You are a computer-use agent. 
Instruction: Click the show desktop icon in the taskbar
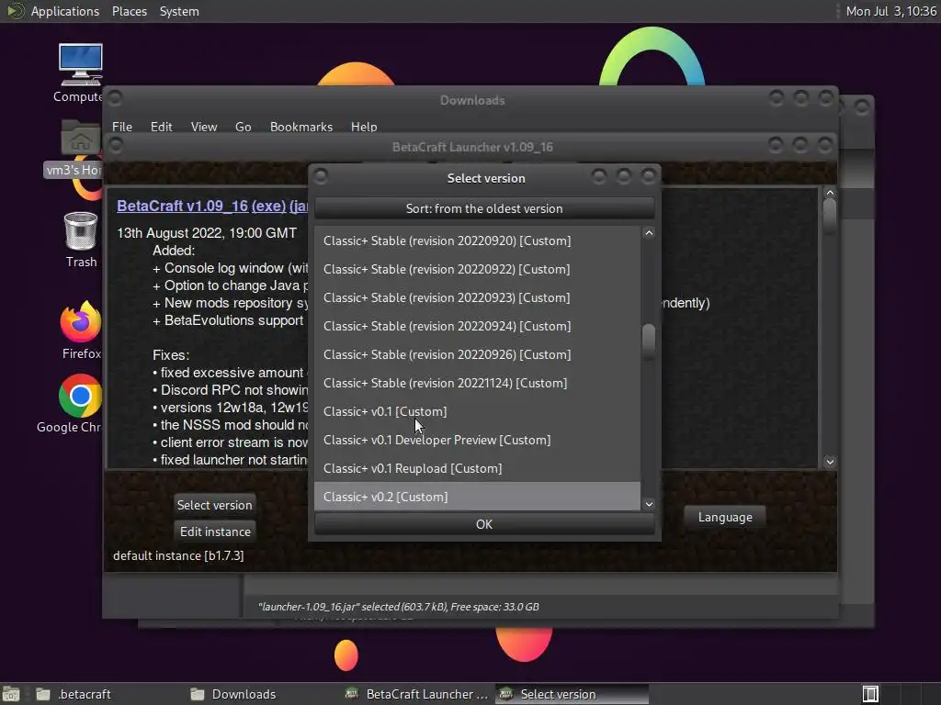10,694
